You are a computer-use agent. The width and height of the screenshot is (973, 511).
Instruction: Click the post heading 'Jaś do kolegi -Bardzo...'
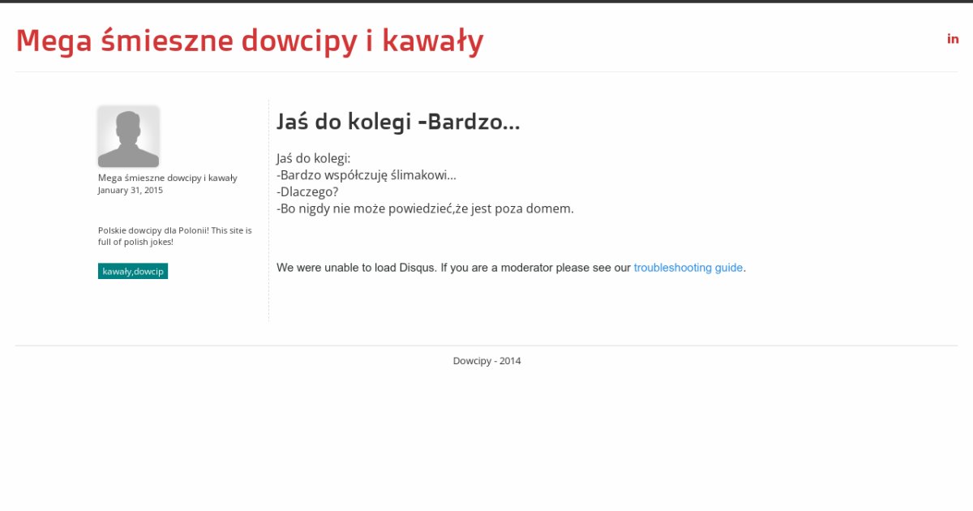[397, 122]
